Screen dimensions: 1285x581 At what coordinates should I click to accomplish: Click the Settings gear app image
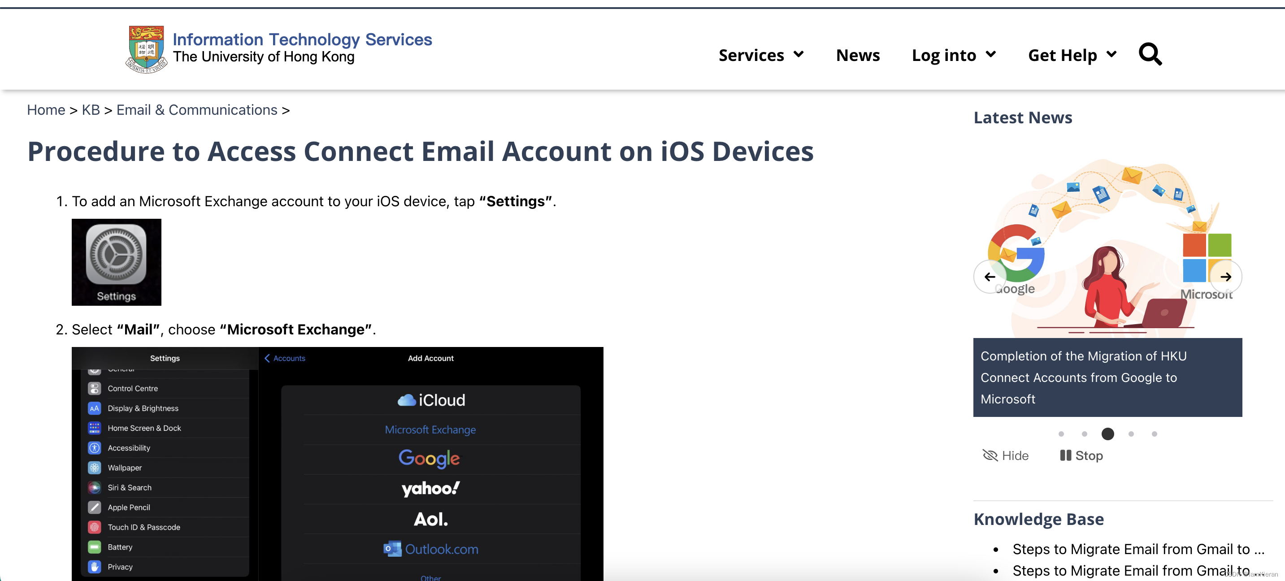[x=116, y=262]
